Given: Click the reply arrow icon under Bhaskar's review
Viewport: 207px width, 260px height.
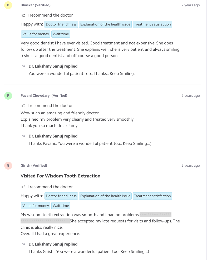Looking at the screenshot, I should 24,66.
